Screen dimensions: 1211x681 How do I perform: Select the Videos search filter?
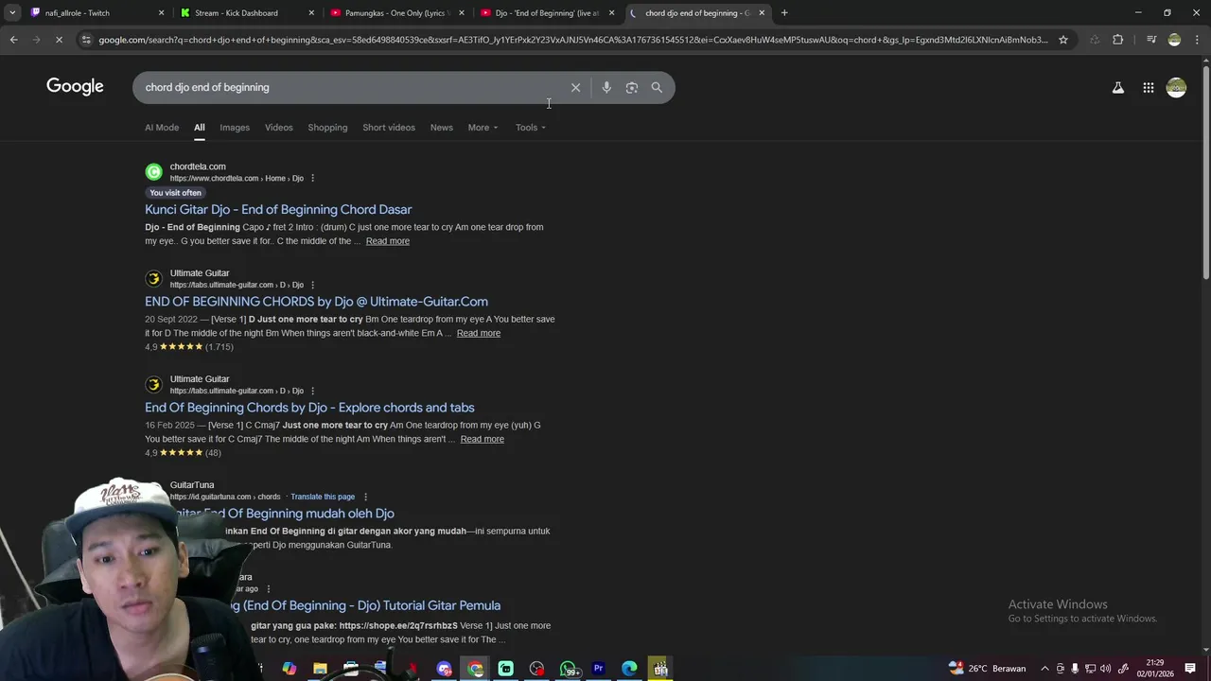coord(278,128)
